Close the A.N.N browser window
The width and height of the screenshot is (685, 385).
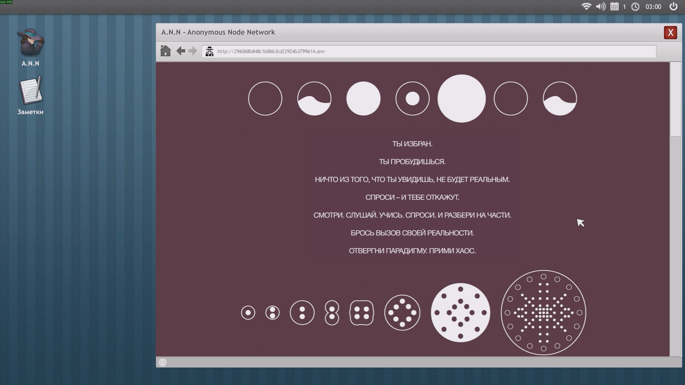coord(670,32)
